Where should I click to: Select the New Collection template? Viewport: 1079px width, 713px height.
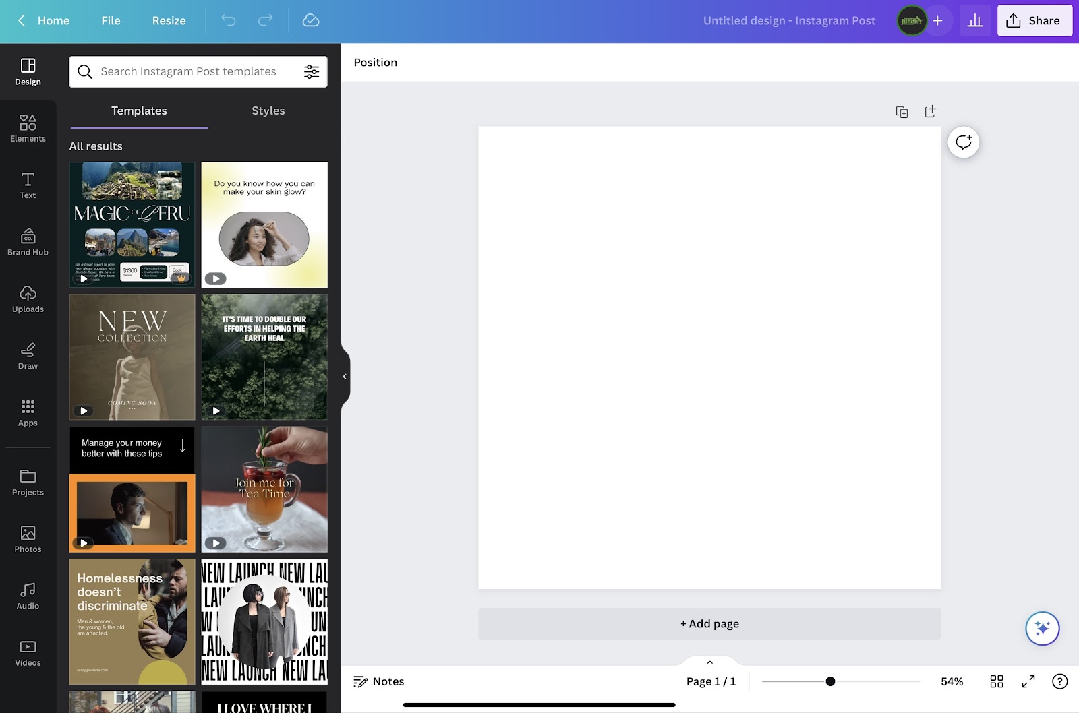(x=132, y=357)
